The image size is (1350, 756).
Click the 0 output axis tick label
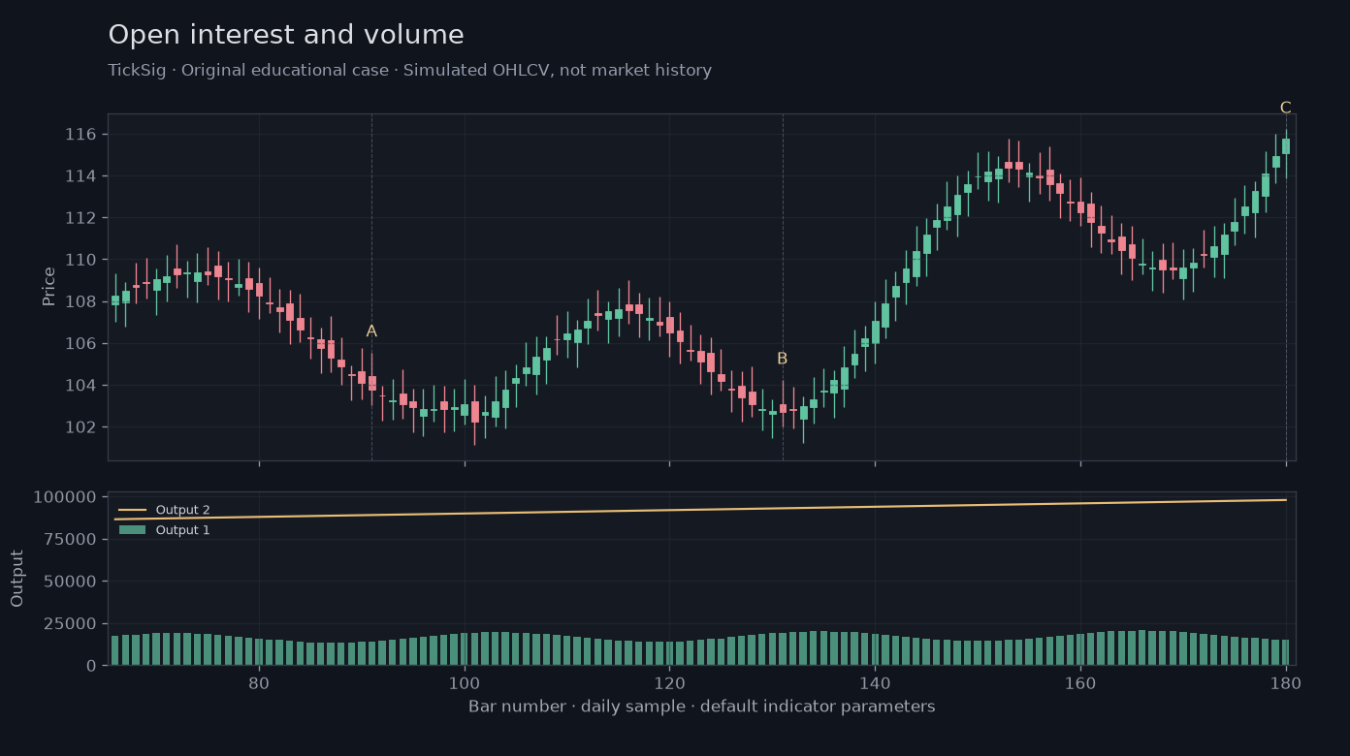93,666
